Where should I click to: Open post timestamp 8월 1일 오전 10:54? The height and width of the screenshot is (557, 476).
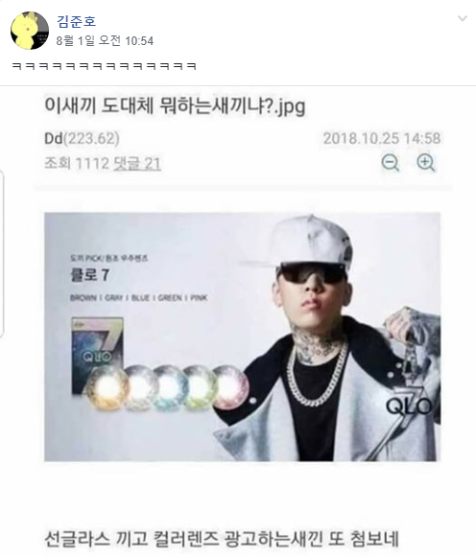pyautogui.click(x=105, y=41)
